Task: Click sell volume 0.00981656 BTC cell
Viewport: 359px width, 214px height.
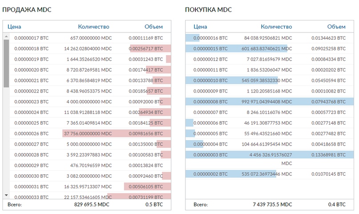Action: (145, 133)
